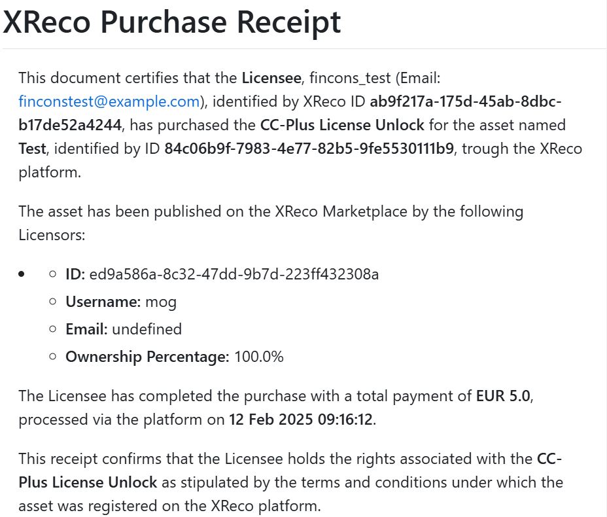
Task: Click the finconstest@example.com email link
Action: pos(109,101)
